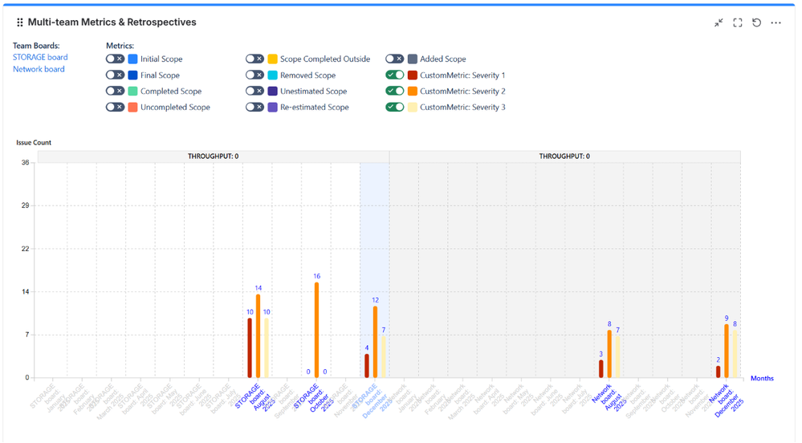
Task: Click the Completed Scope green swatch
Action: 132,91
